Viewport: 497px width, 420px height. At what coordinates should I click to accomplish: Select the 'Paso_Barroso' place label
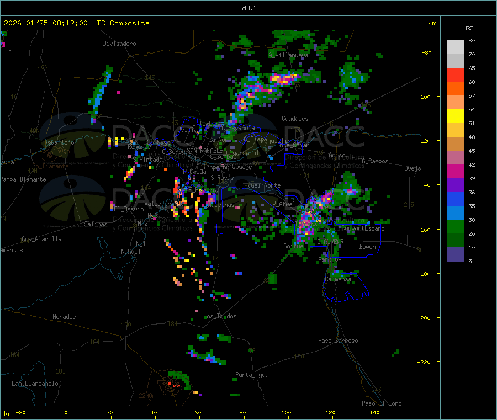coord(338,341)
